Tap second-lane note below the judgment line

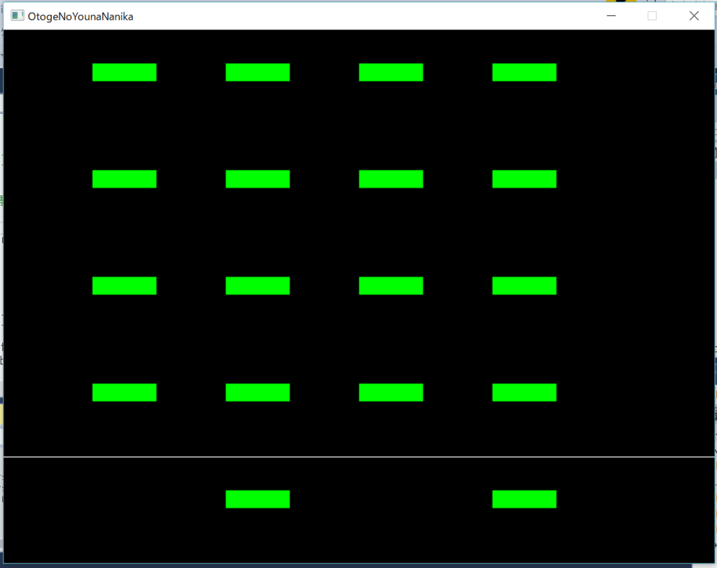(x=258, y=499)
